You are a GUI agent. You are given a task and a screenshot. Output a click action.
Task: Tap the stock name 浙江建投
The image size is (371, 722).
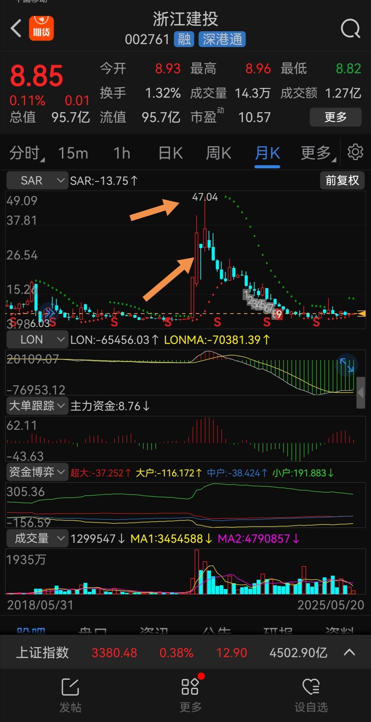[185, 19]
